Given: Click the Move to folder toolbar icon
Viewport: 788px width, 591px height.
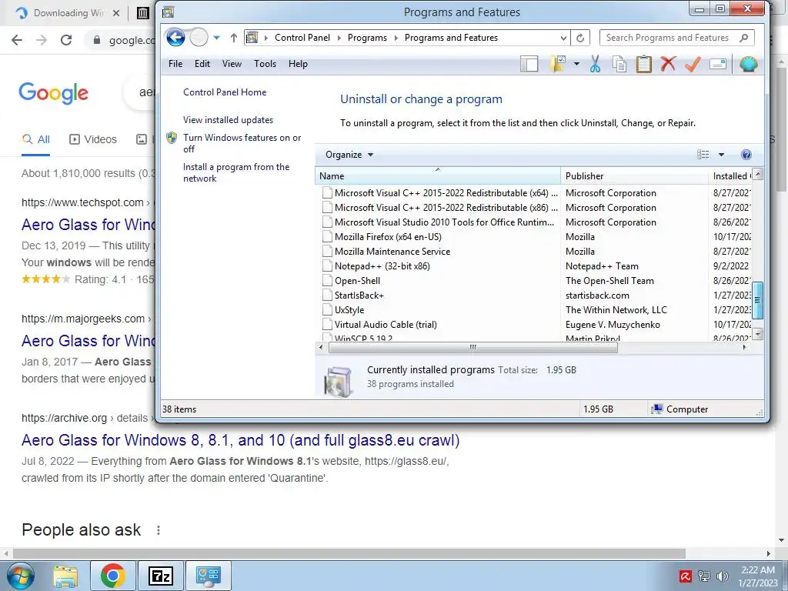Looking at the screenshot, I should tap(558, 64).
